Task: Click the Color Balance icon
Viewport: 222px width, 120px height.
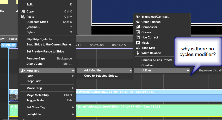Action: tap(138, 22)
